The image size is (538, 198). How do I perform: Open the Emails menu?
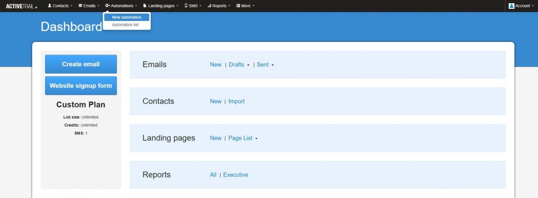click(89, 6)
